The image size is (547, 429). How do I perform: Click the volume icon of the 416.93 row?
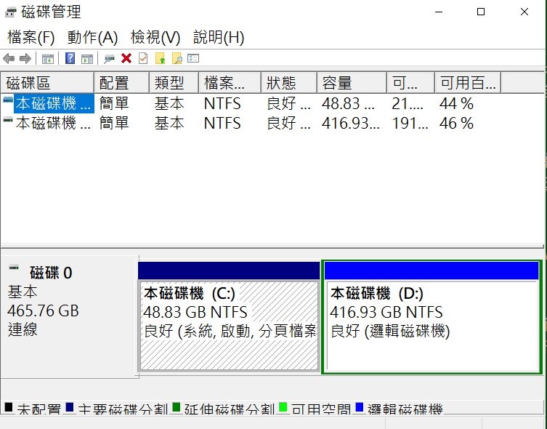pyautogui.click(x=8, y=120)
